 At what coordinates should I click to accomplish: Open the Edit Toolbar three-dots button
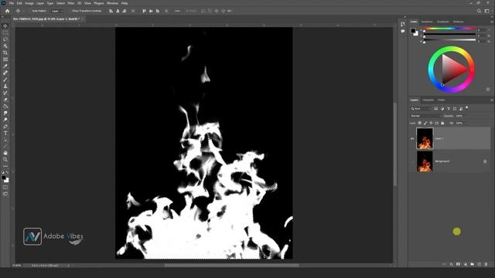pyautogui.click(x=5, y=166)
